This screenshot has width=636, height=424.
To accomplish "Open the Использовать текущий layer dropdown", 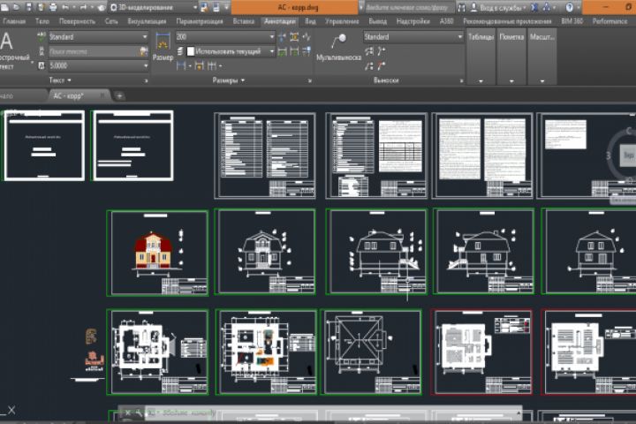I will click(231, 51).
